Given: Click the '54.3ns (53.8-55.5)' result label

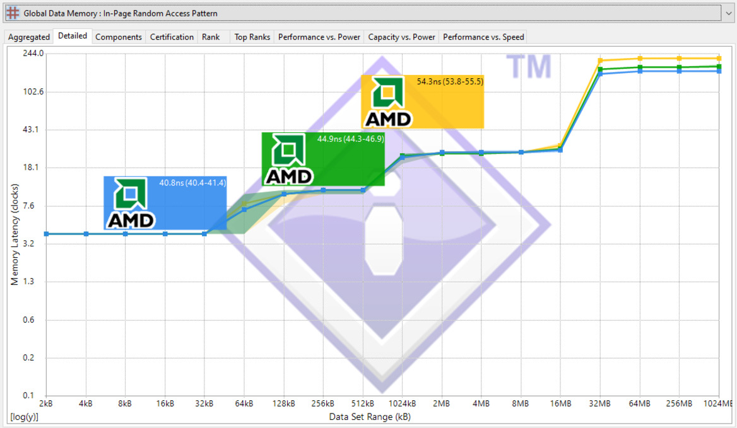Looking at the screenshot, I should [451, 81].
